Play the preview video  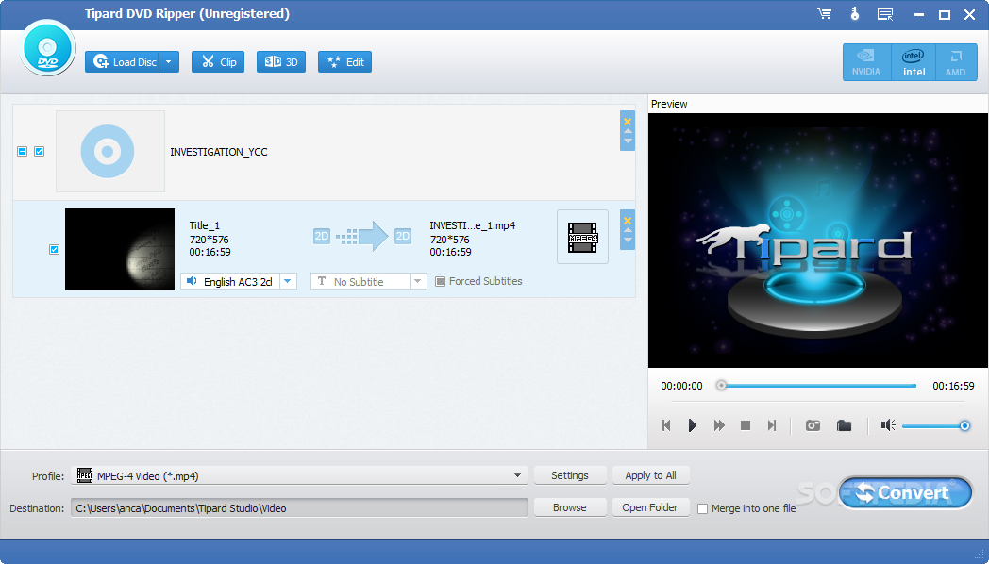click(693, 425)
